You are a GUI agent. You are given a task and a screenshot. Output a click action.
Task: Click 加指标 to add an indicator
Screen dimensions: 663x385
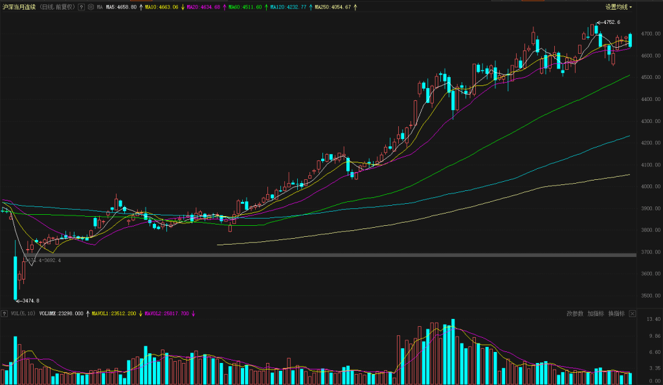coord(596,314)
